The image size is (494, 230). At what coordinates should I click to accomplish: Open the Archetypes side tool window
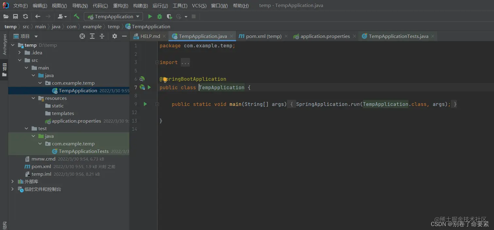click(x=5, y=44)
